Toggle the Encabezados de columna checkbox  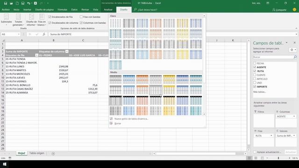[x=50, y=23]
